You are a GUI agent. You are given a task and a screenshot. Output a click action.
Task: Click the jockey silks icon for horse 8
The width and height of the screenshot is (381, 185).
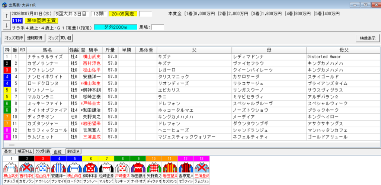click(122, 167)
